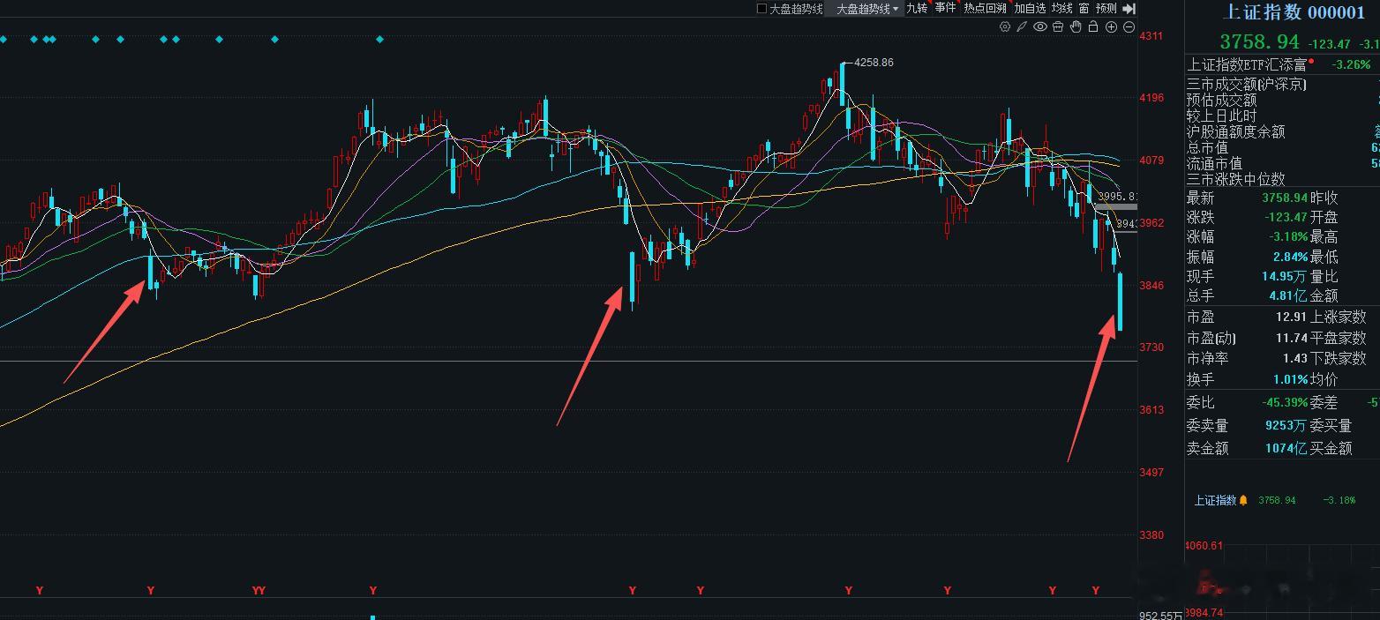Toggle the eye visibility icon

point(1040,27)
